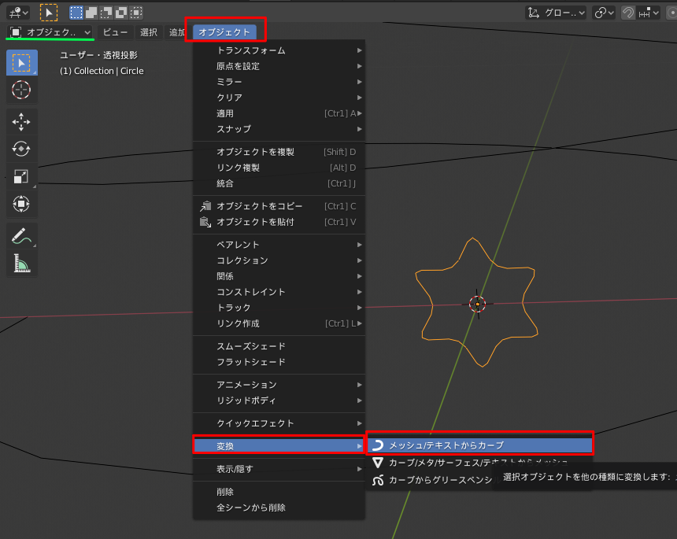Choose the 'subtract selection' mode icon

(106, 13)
